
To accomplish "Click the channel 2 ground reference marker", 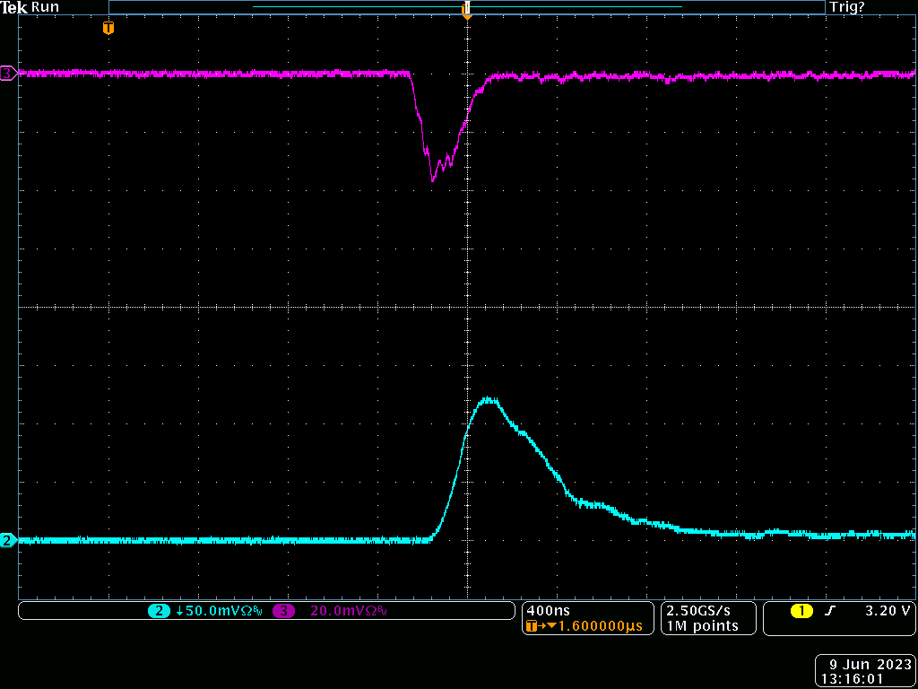I will (x=7, y=540).
